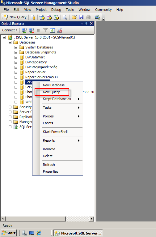The height and width of the screenshot is (237, 156).
Task: Select the DWRepository tree item
Action: 36,62
